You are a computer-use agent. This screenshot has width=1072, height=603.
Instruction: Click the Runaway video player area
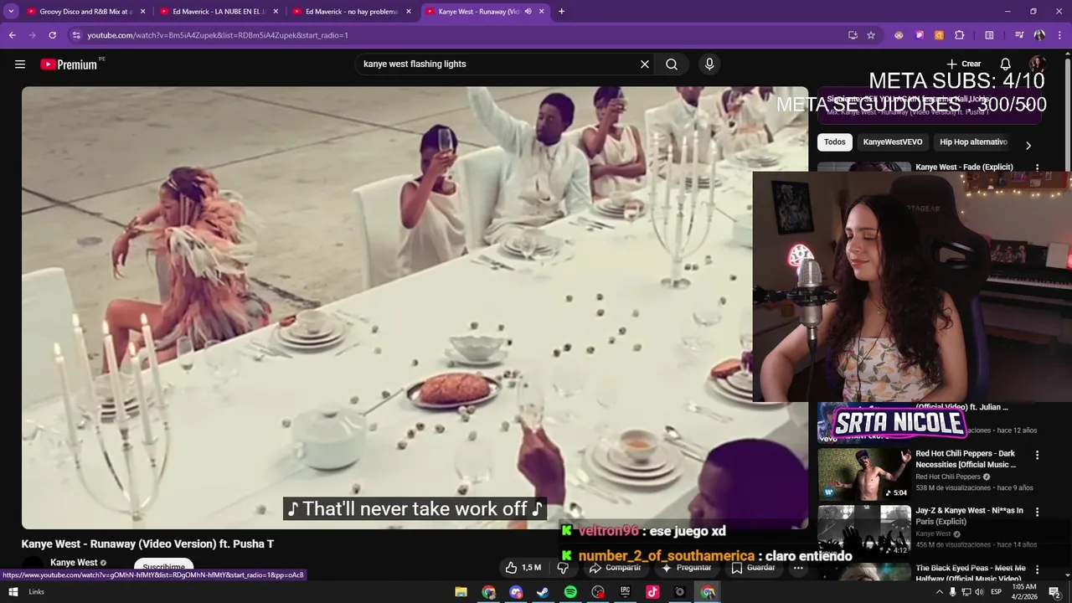click(415, 307)
